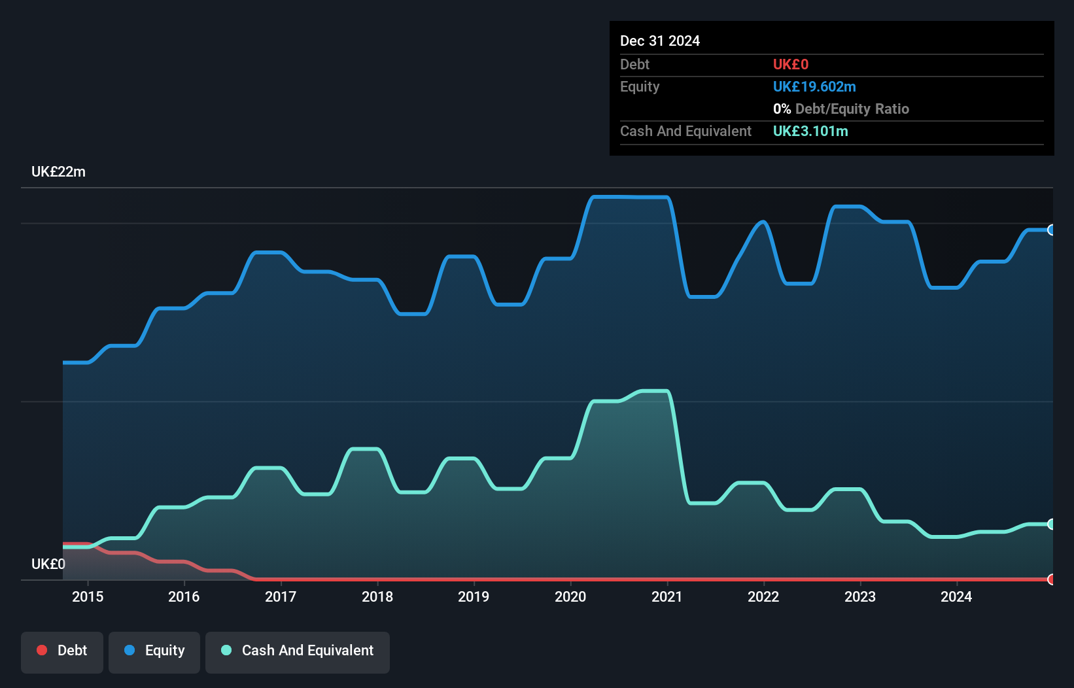Click the 2021 x-axis label
The height and width of the screenshot is (688, 1074).
667,596
